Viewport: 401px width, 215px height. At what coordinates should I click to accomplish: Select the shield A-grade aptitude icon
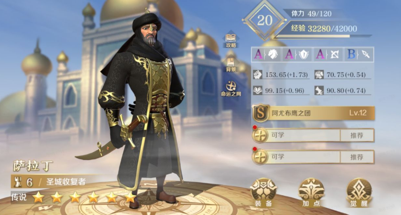pyautogui.click(x=297, y=55)
